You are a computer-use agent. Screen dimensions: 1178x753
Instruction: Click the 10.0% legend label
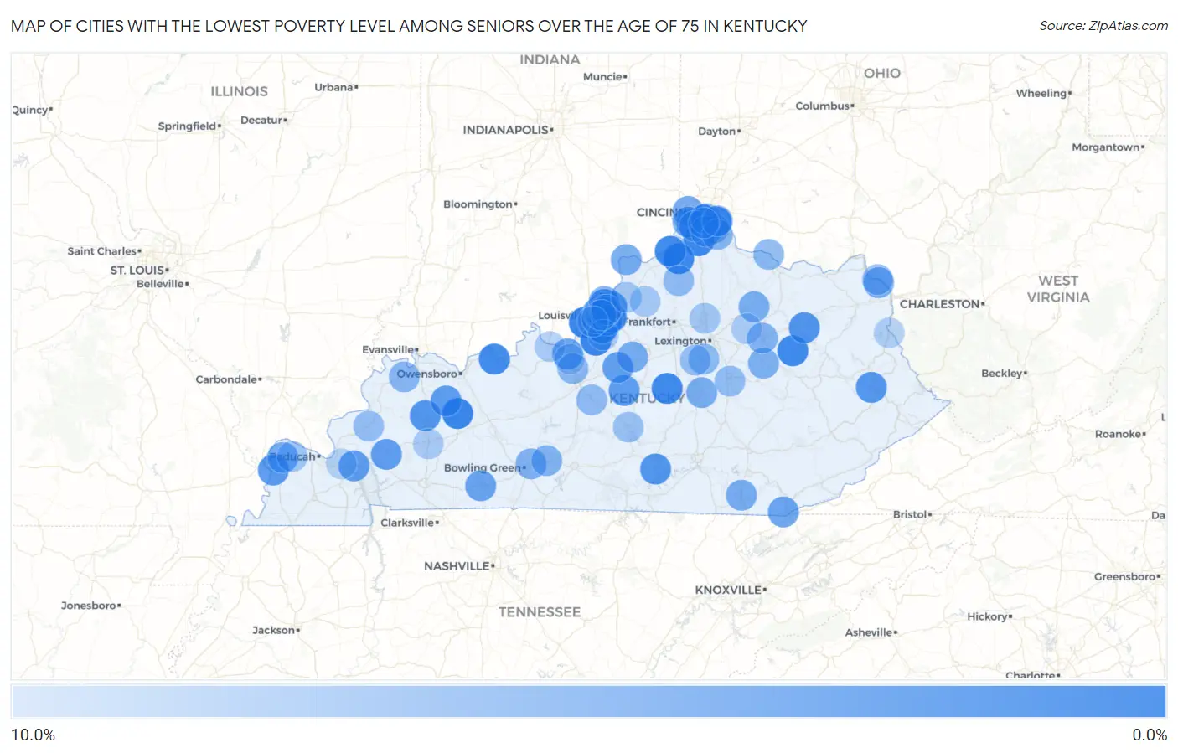tap(33, 735)
